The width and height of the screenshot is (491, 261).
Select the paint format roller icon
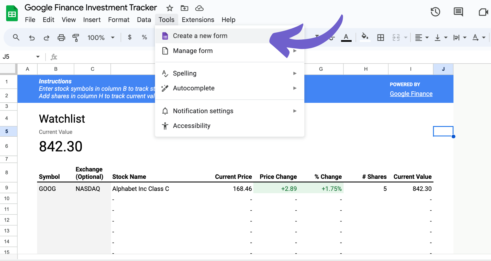tap(76, 38)
